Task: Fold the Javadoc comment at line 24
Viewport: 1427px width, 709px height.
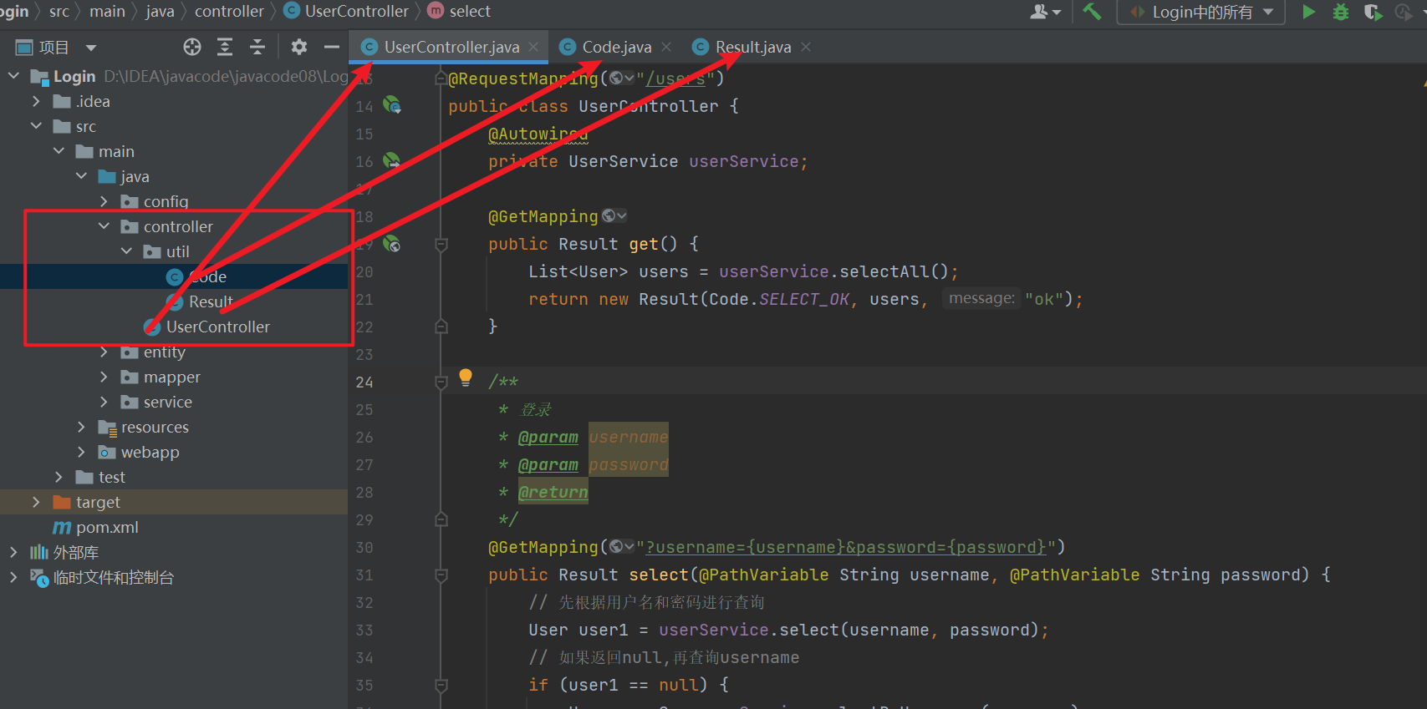Action: tap(441, 382)
